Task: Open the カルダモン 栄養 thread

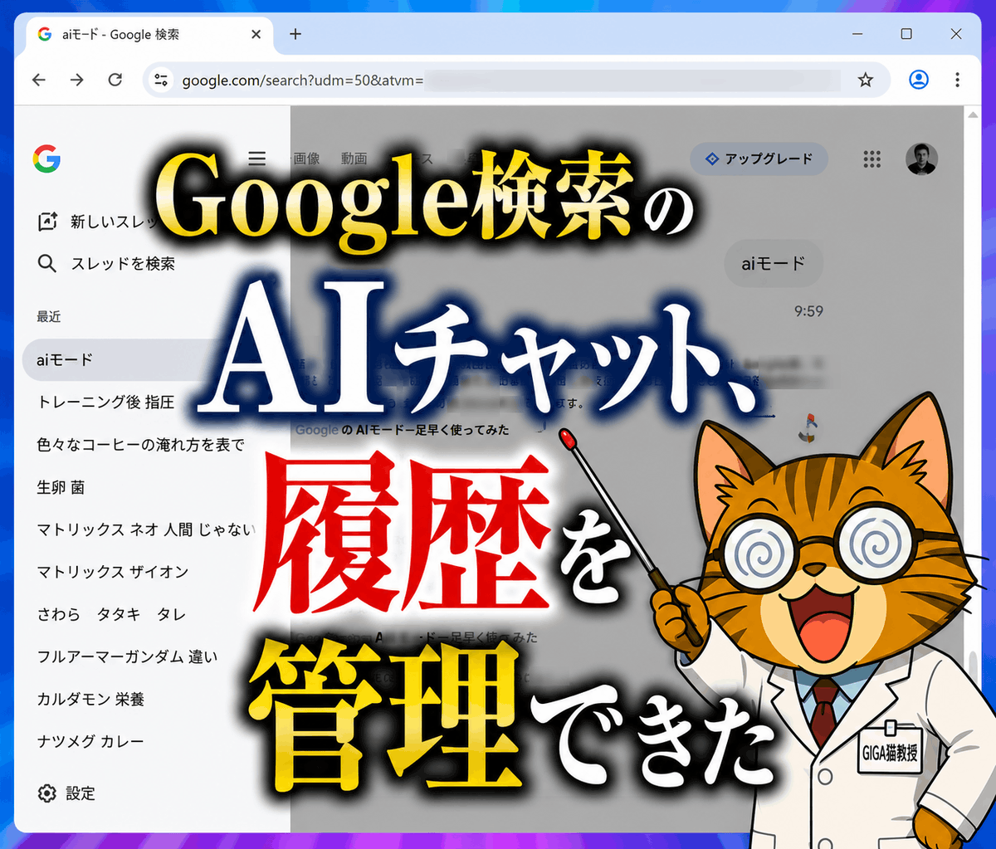Action: (90, 699)
